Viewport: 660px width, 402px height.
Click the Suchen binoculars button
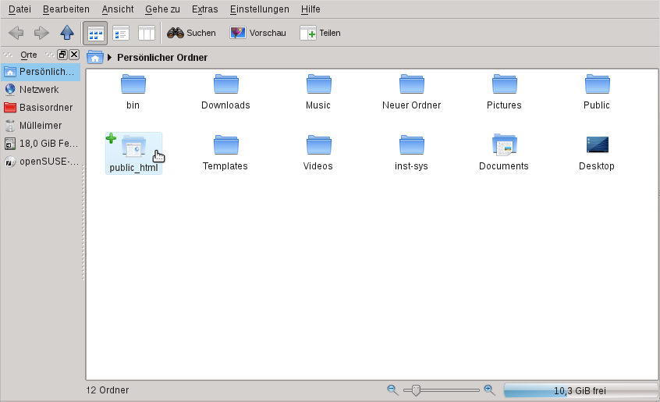coord(191,33)
